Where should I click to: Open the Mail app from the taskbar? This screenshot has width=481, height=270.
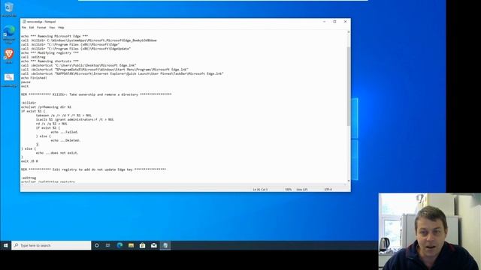tap(153, 245)
